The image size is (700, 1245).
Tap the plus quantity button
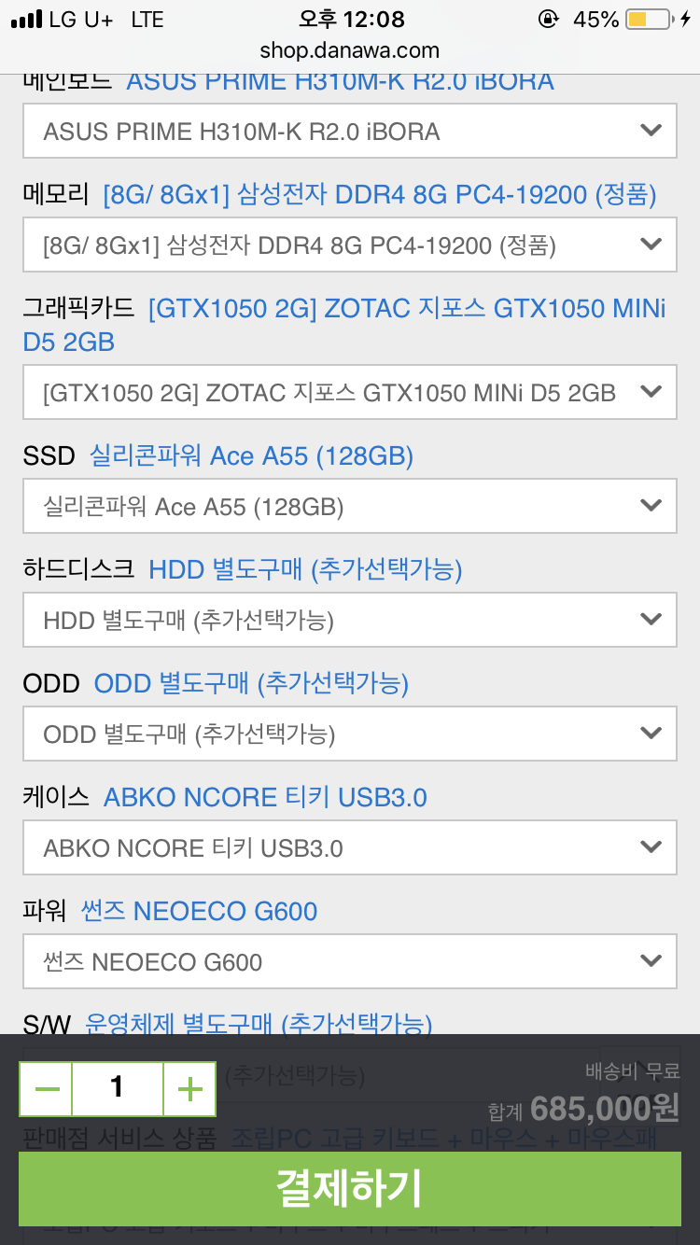click(189, 1088)
